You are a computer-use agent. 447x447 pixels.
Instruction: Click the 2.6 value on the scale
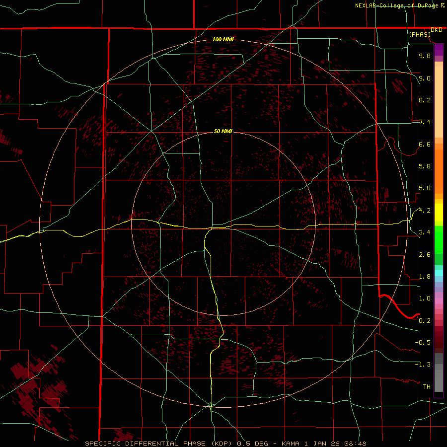[x=425, y=254]
